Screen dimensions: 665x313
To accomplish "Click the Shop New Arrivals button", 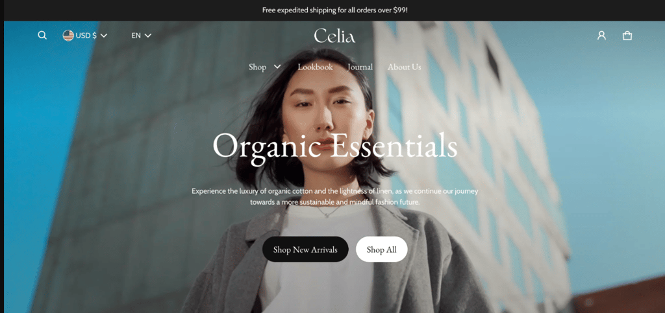I will point(305,249).
